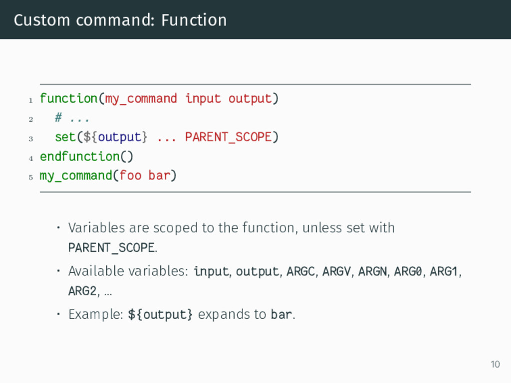Click the '# ...' comment on line 2
The width and height of the screenshot is (511, 383).
click(72, 118)
